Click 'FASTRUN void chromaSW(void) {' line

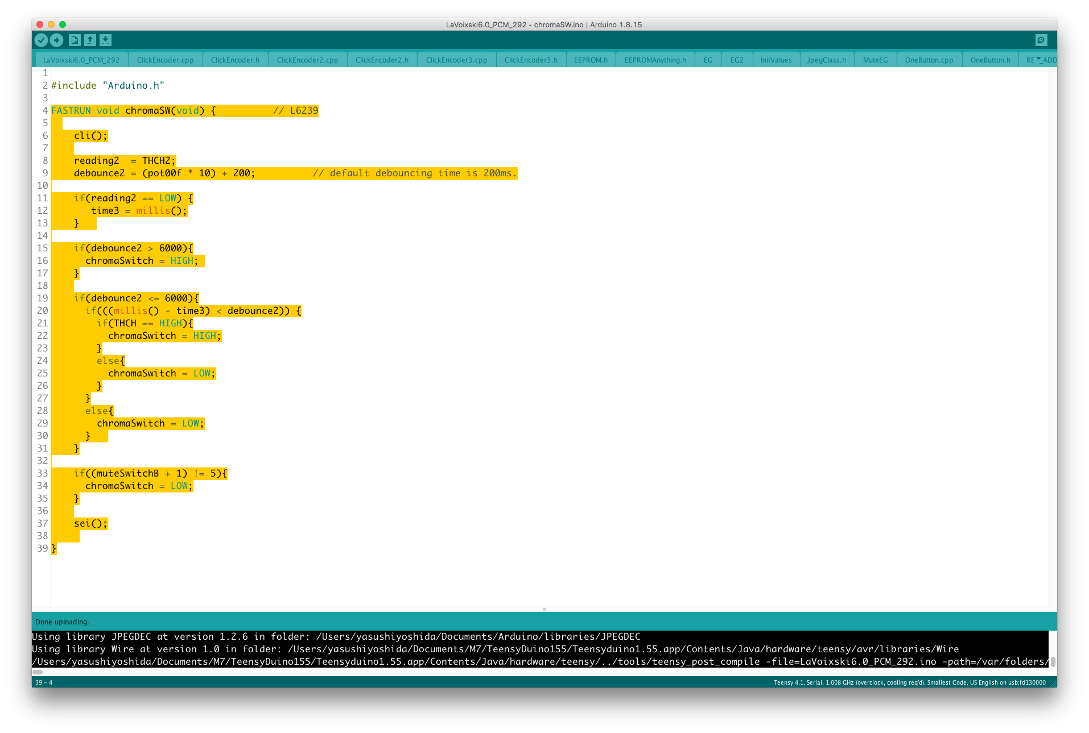click(x=134, y=110)
